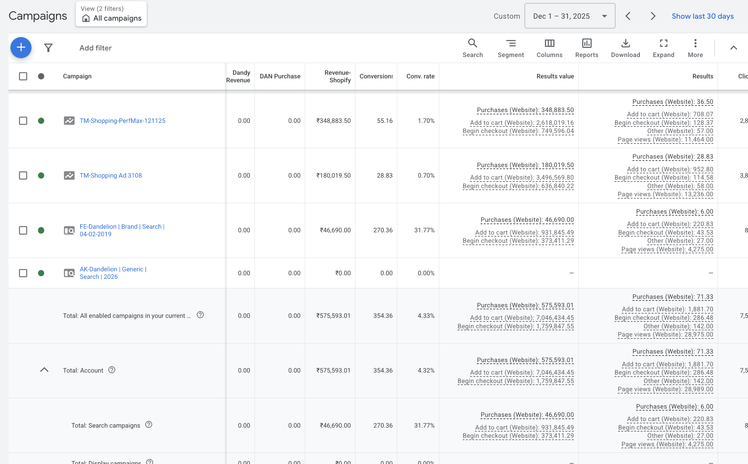Click Begin checkout (Website): 373,411.29 in FE-Dandelion row
The height and width of the screenshot is (464, 748).
coord(518,241)
